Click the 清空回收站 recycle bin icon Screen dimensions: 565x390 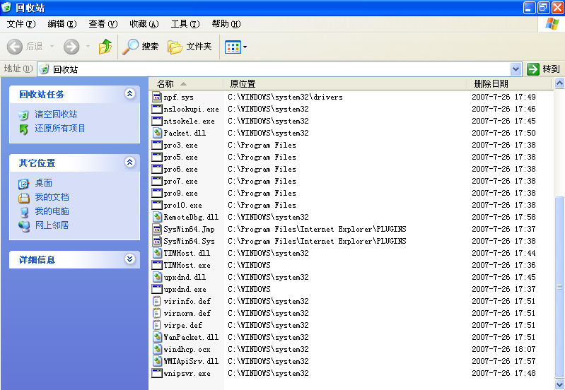pos(23,115)
